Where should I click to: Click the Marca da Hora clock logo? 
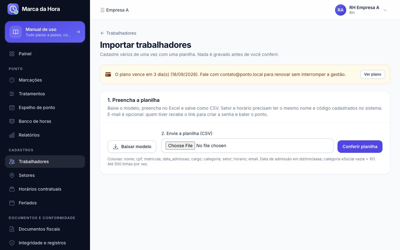(13, 9)
